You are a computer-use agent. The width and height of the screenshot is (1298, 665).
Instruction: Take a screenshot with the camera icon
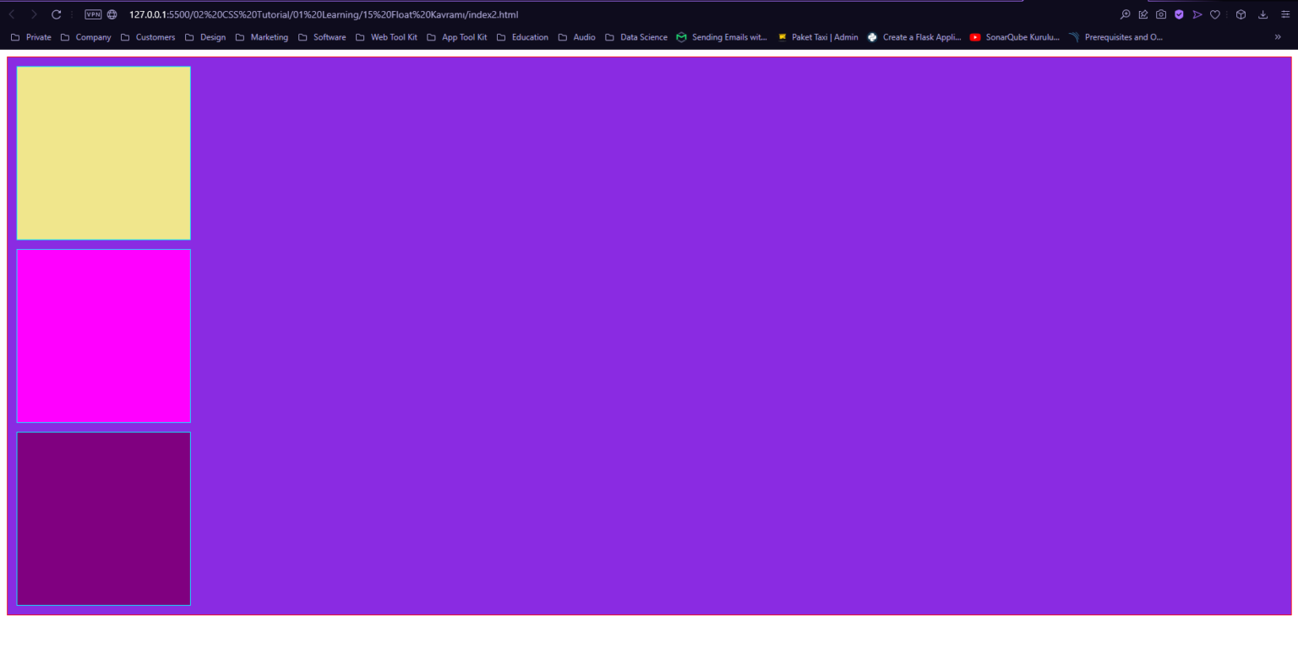coord(1161,14)
